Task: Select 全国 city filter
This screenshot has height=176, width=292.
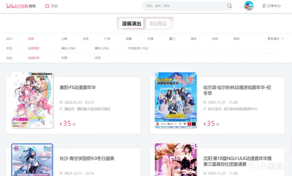Action: pyautogui.click(x=31, y=39)
